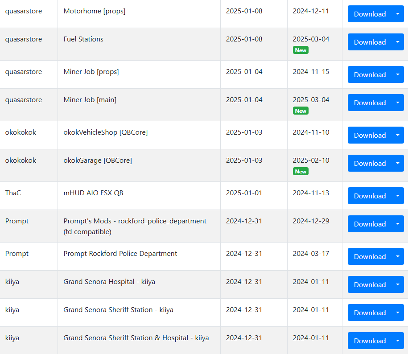Download rockford_police_department (fd compatible)
The height and width of the screenshot is (354, 408).
[x=370, y=224]
